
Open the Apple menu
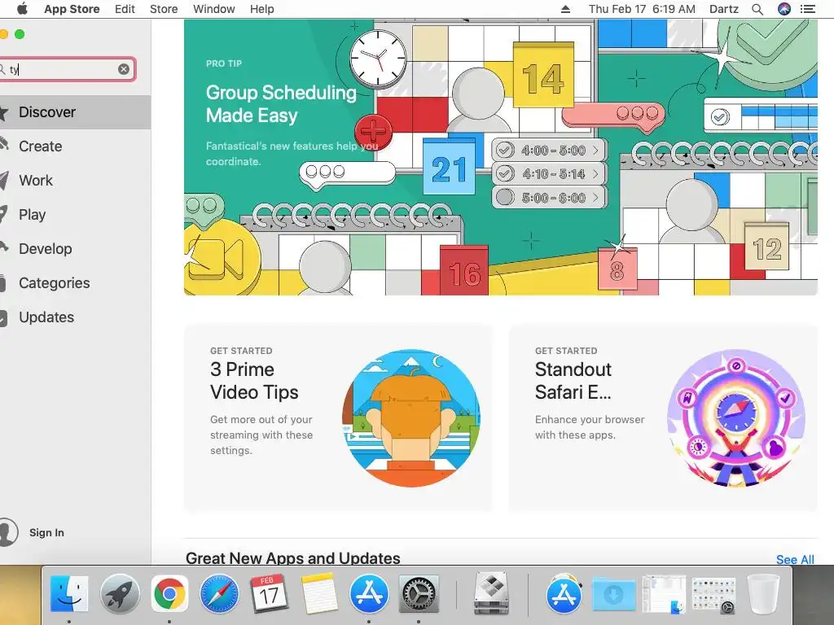coord(22,9)
